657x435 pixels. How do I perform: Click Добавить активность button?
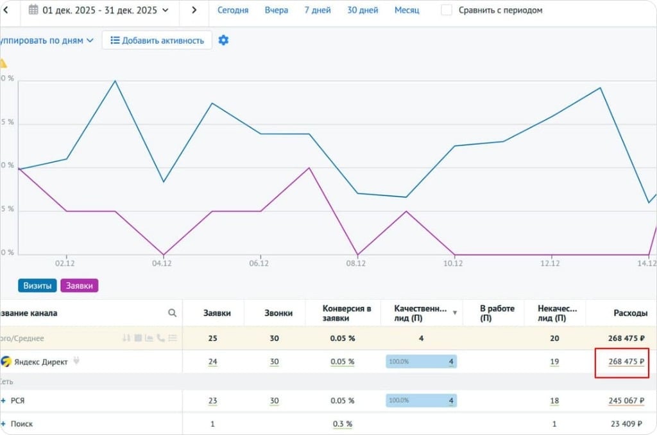(157, 40)
